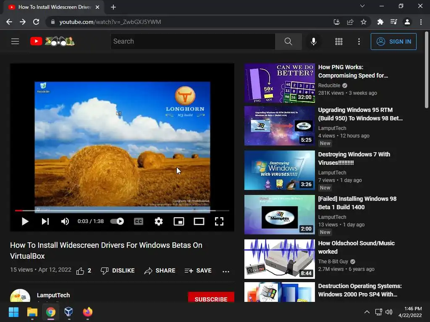Click the SIGN IN button
The height and width of the screenshot is (322, 430).
pyautogui.click(x=393, y=42)
